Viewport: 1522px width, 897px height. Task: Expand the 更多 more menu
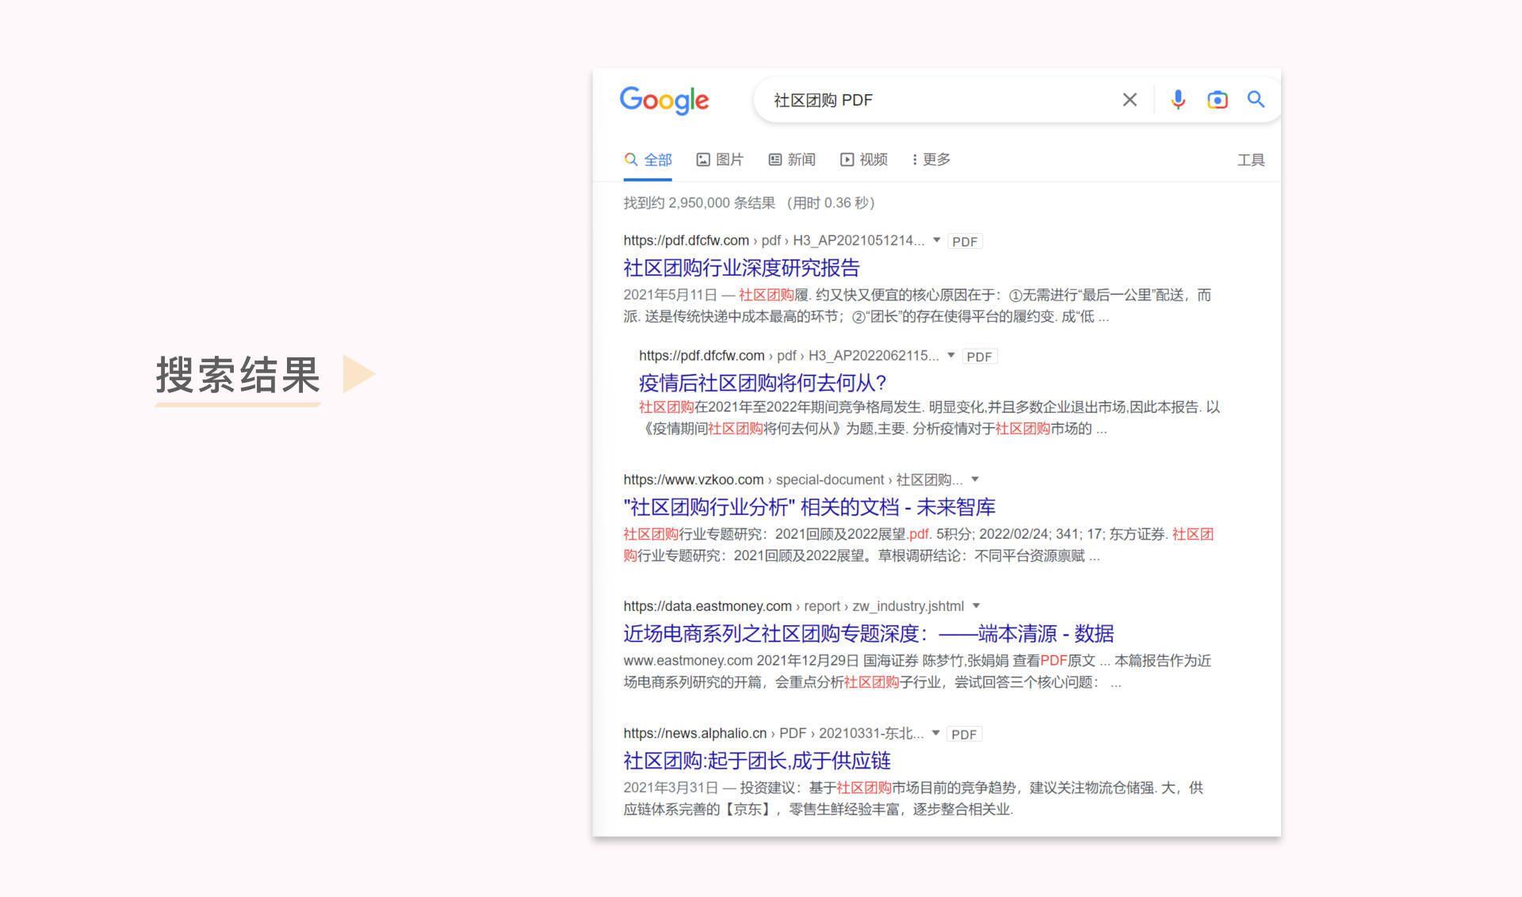[931, 160]
